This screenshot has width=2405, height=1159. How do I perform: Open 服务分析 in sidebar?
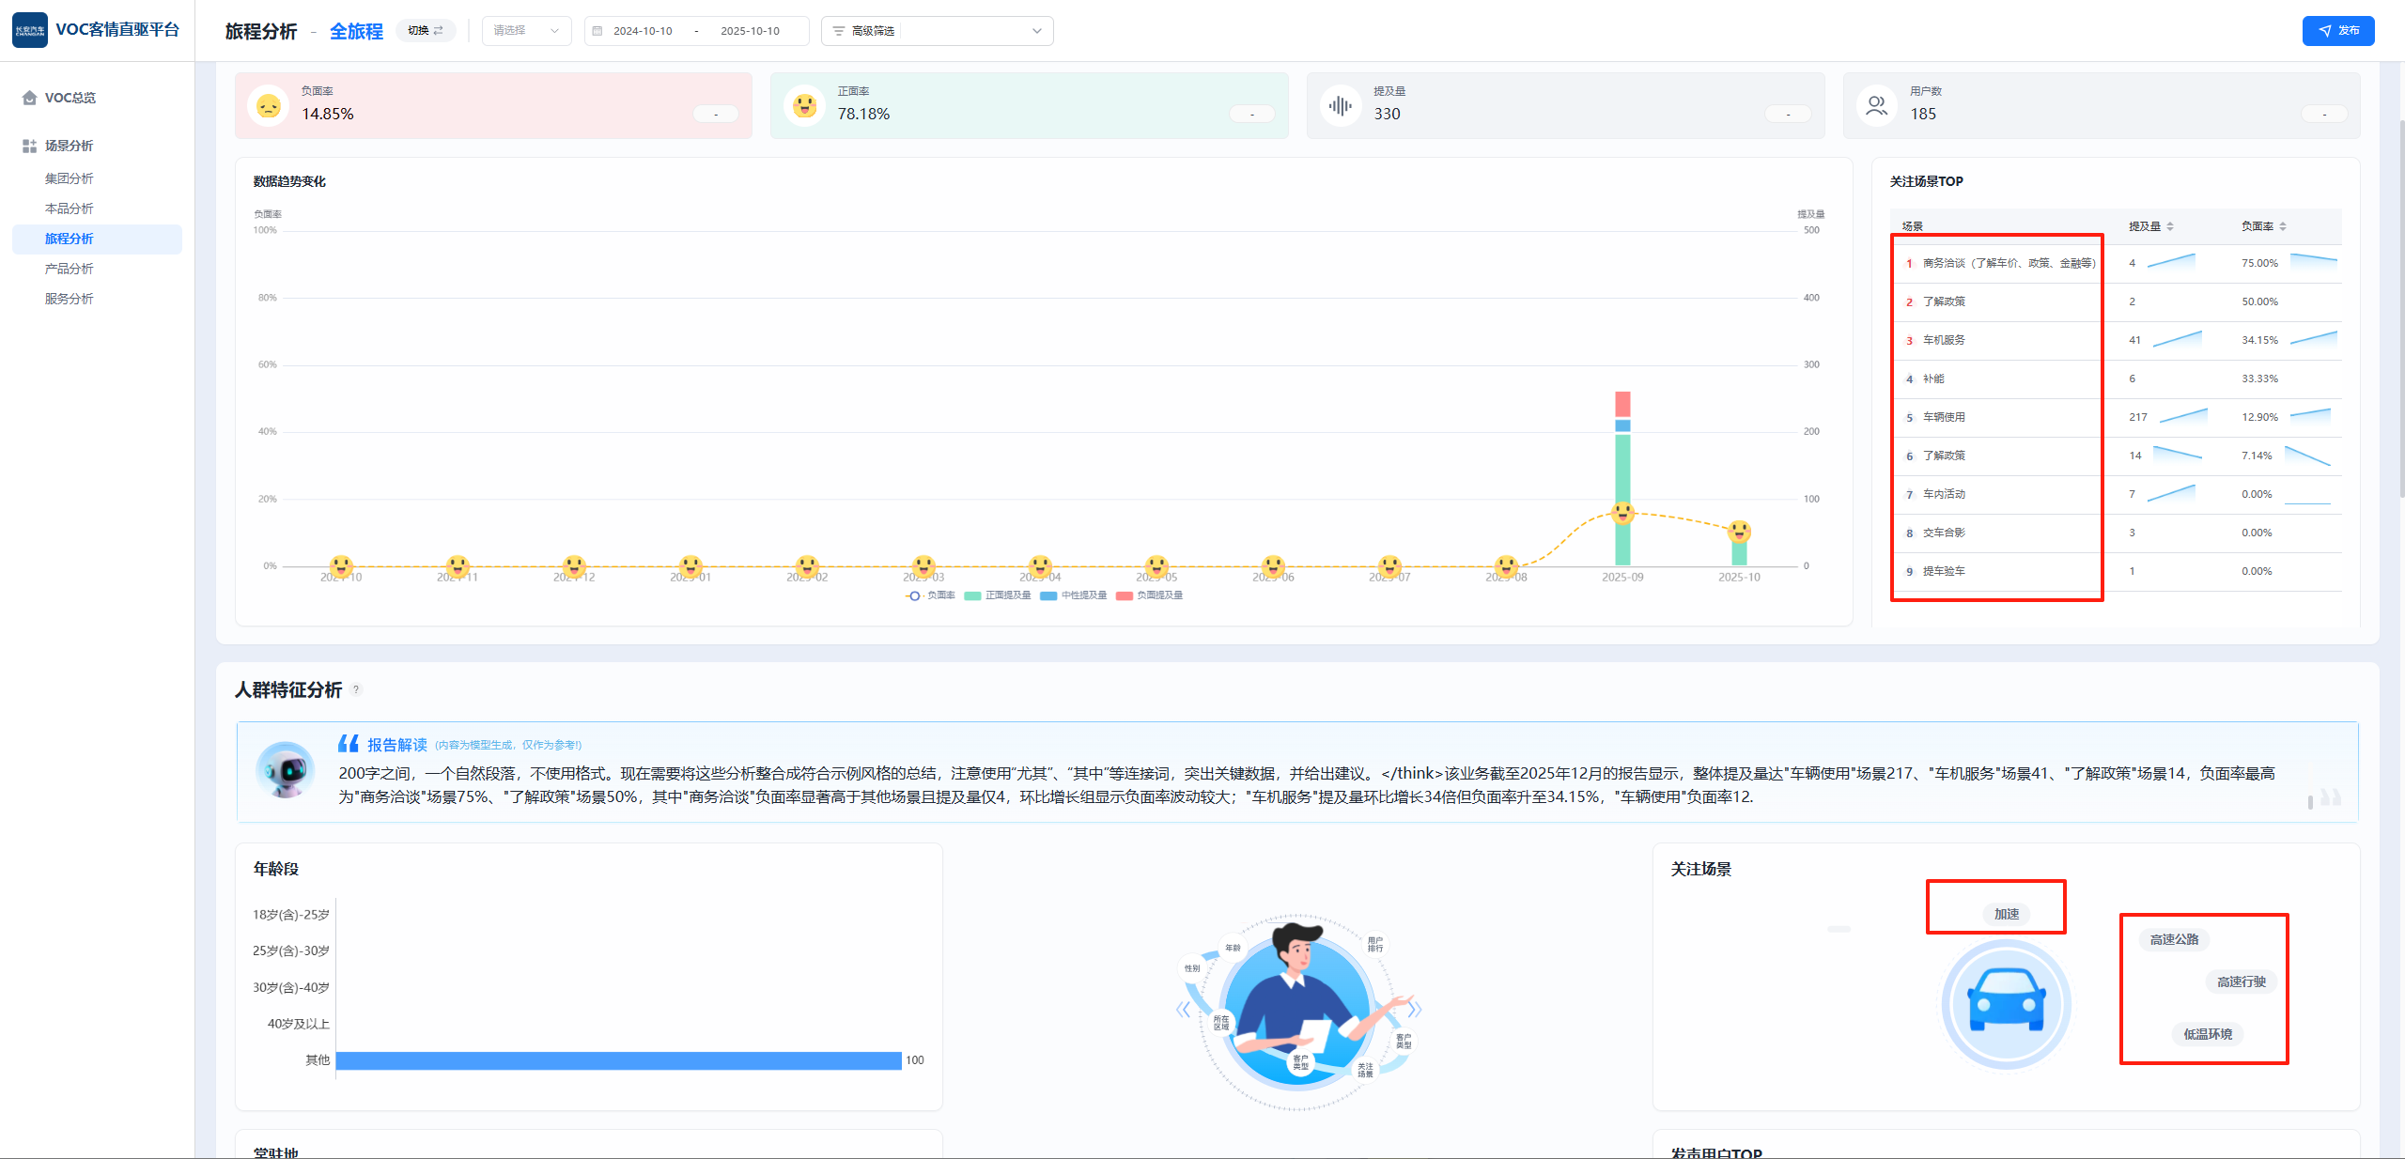(x=70, y=299)
